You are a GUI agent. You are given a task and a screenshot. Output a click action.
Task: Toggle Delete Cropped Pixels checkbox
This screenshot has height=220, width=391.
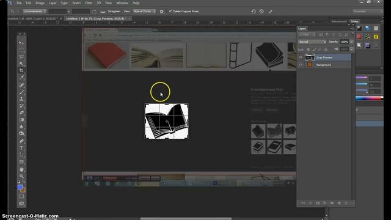coord(170,11)
